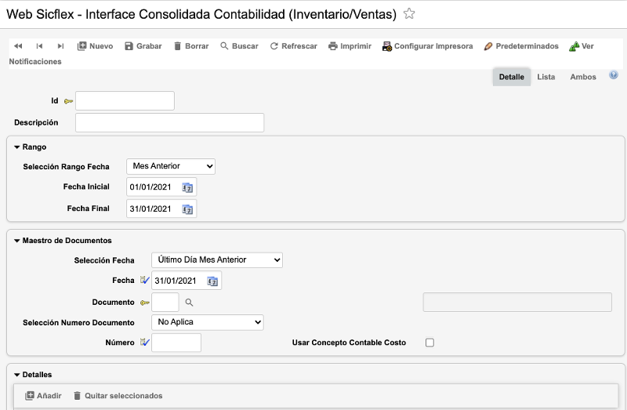This screenshot has height=410, width=627.
Task: Go to previous record arrow icon
Action: click(x=39, y=46)
